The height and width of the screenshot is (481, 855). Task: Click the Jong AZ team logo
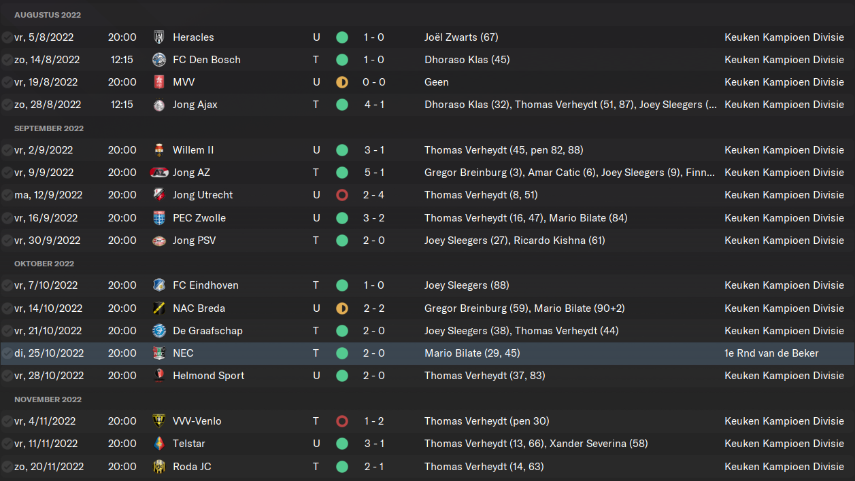click(x=159, y=173)
